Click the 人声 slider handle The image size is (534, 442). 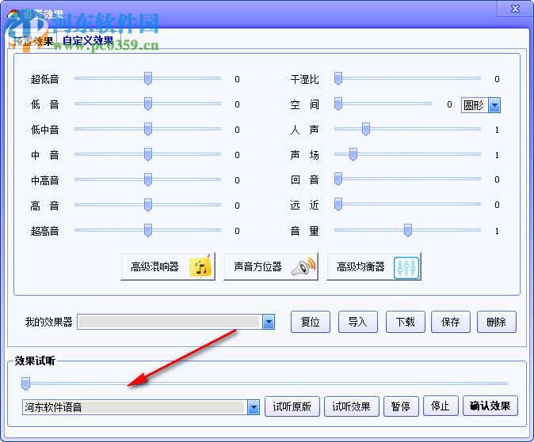click(x=366, y=129)
